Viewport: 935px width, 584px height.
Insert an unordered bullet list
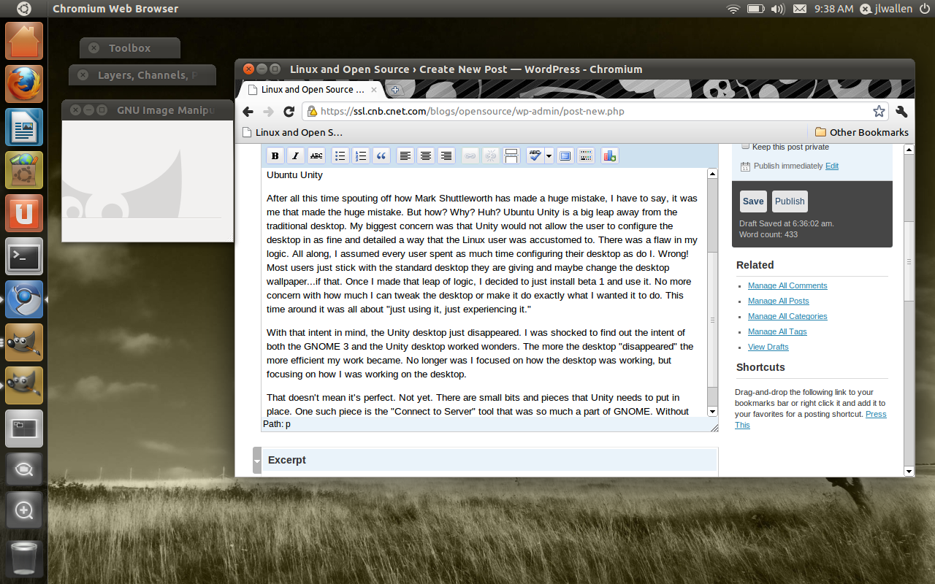pos(340,155)
